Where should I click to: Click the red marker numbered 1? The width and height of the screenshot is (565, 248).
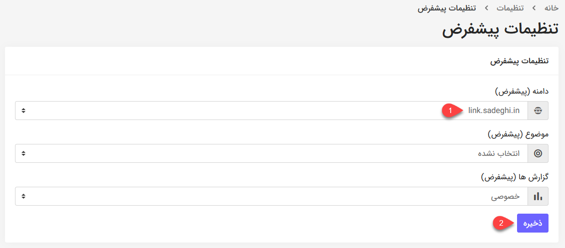click(x=450, y=111)
